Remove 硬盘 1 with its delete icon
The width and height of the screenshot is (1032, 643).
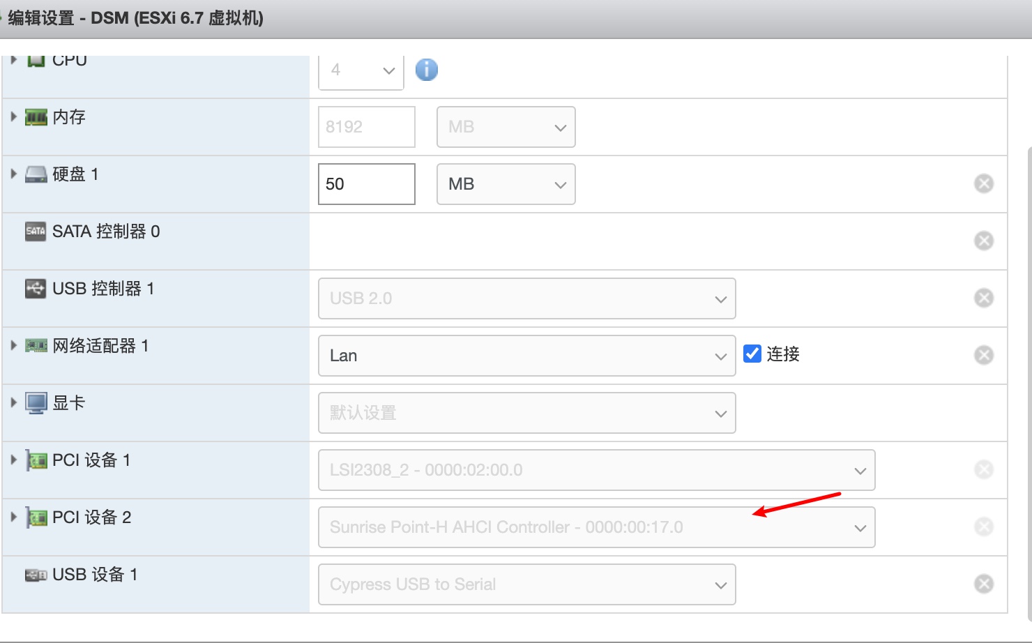click(983, 183)
